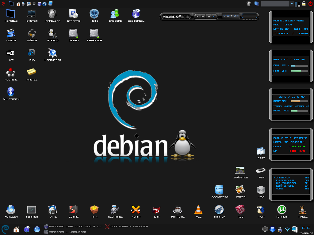Launch Iceweasel browser desktop icon
This screenshot has width=314, height=235.
(136, 14)
